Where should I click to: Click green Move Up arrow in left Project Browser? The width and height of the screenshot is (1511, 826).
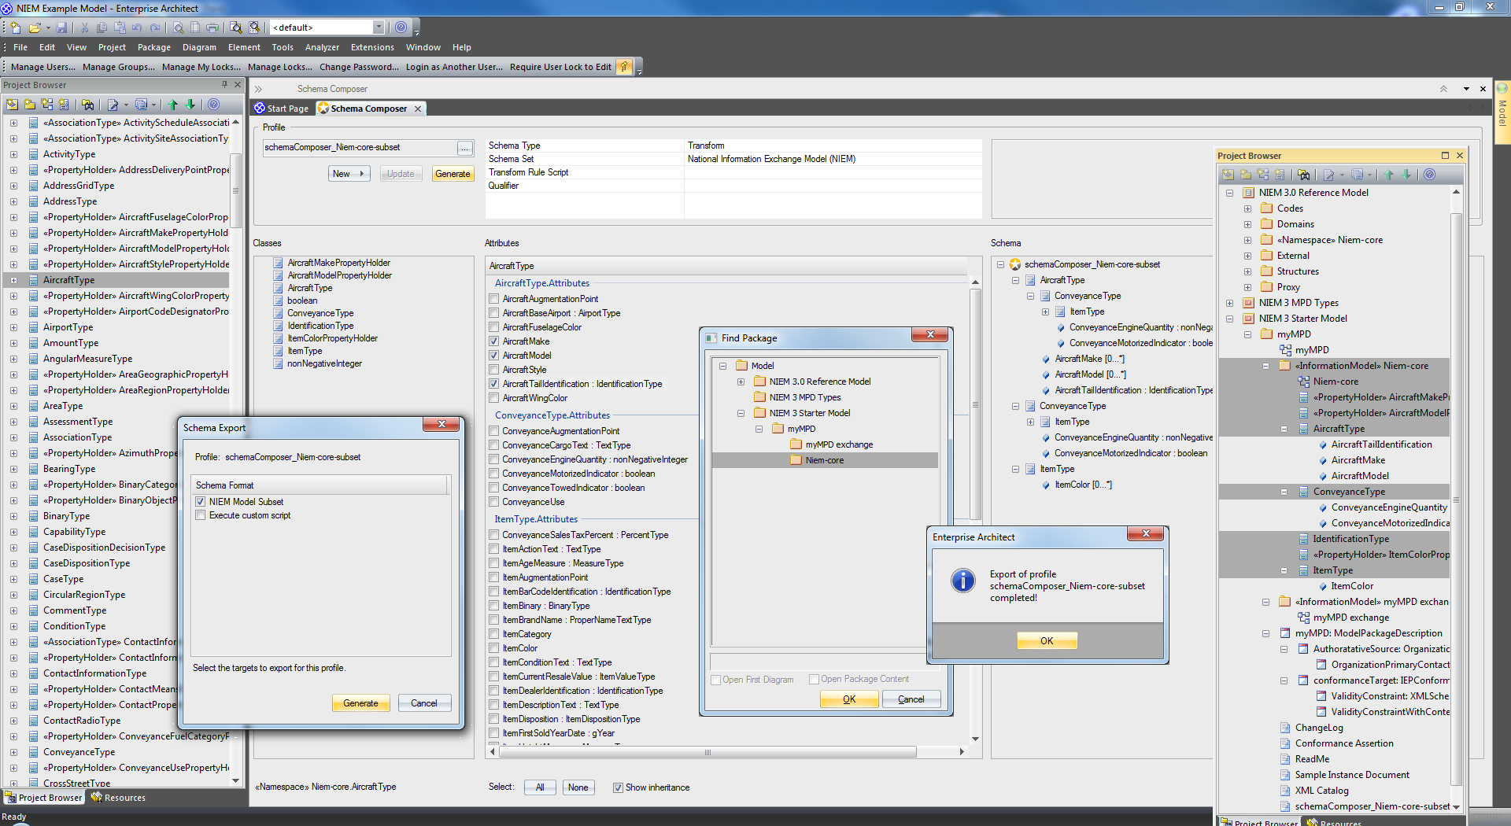173,105
